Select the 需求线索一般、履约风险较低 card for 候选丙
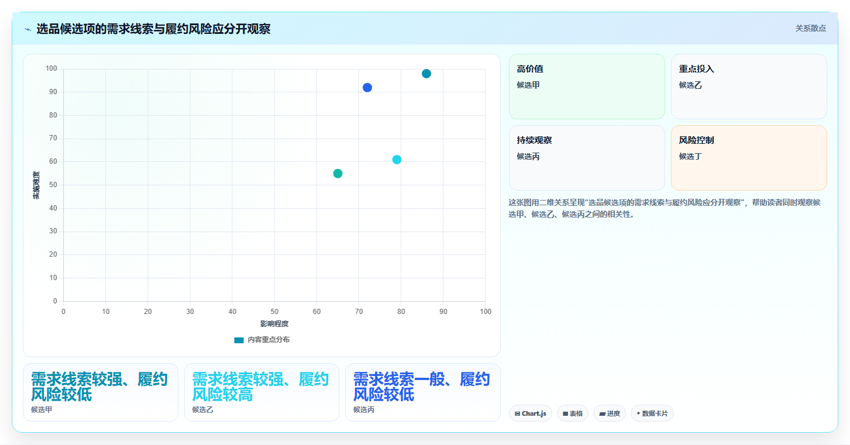The height and width of the screenshot is (445, 850). pyautogui.click(x=423, y=392)
